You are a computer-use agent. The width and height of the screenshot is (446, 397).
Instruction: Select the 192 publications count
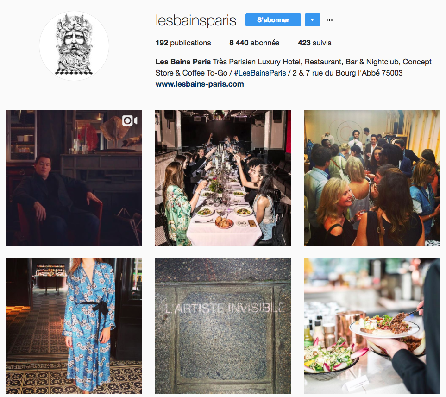(x=183, y=43)
